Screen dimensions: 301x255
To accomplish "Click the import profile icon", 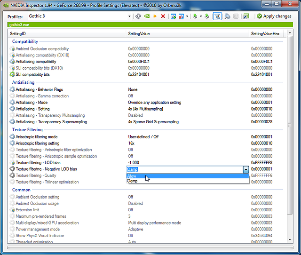I will [x=207, y=16].
